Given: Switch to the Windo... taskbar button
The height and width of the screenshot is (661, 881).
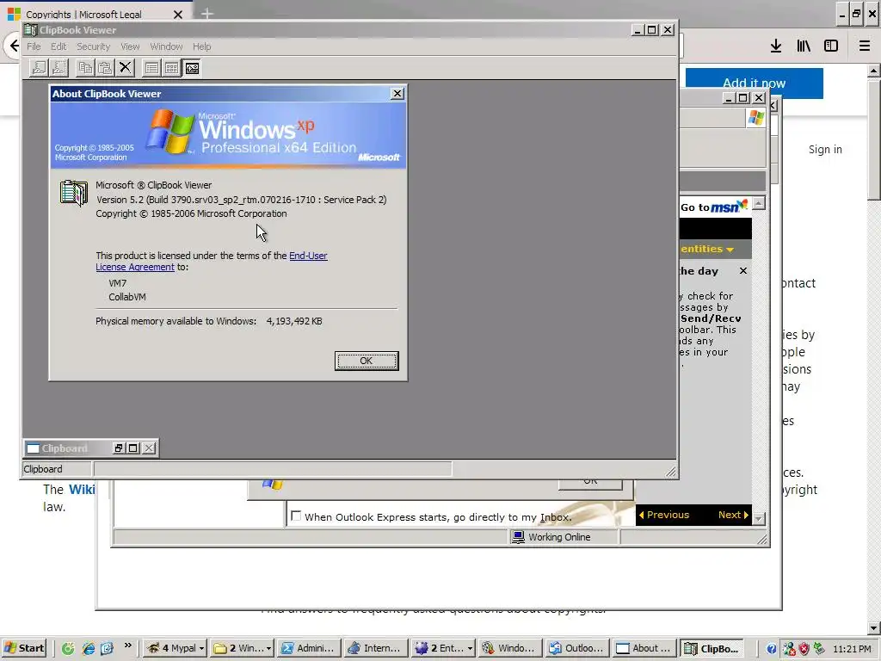Looking at the screenshot, I should 509,649.
